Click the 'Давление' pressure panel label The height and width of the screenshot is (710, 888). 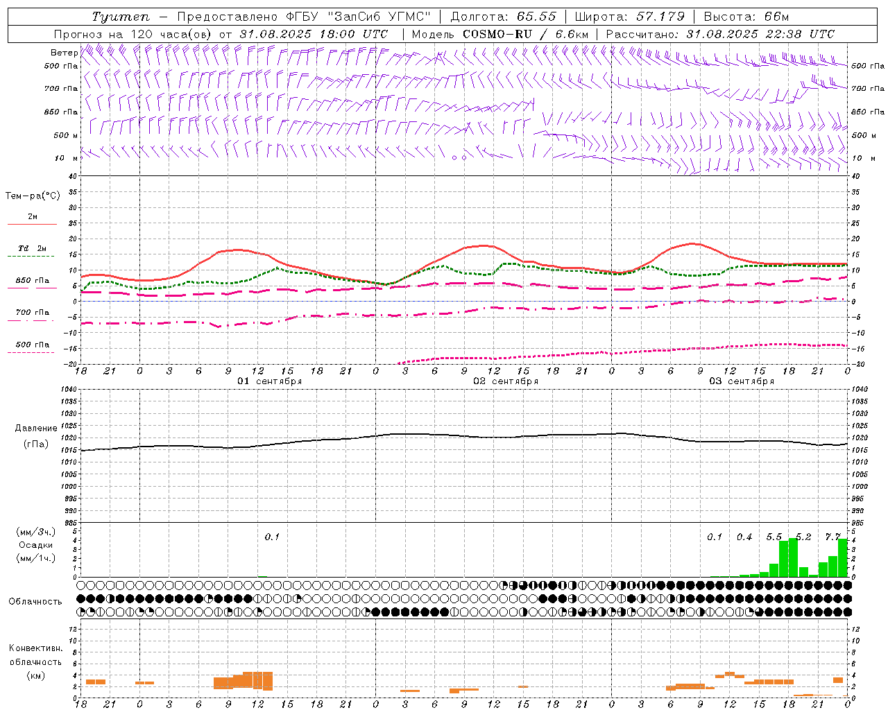click(x=36, y=428)
